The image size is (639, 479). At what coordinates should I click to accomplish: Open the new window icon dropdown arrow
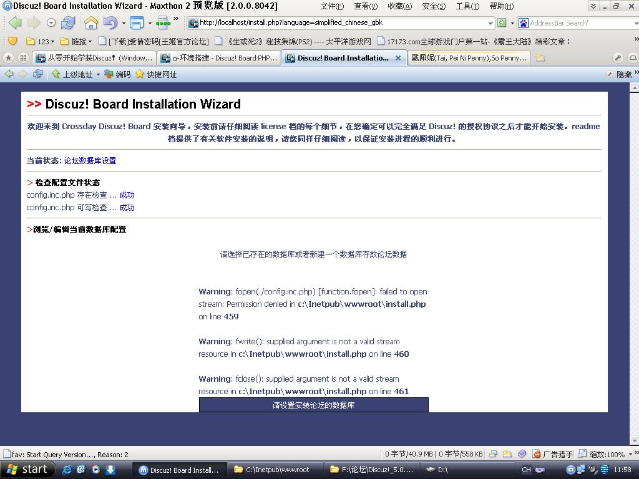[x=150, y=24]
